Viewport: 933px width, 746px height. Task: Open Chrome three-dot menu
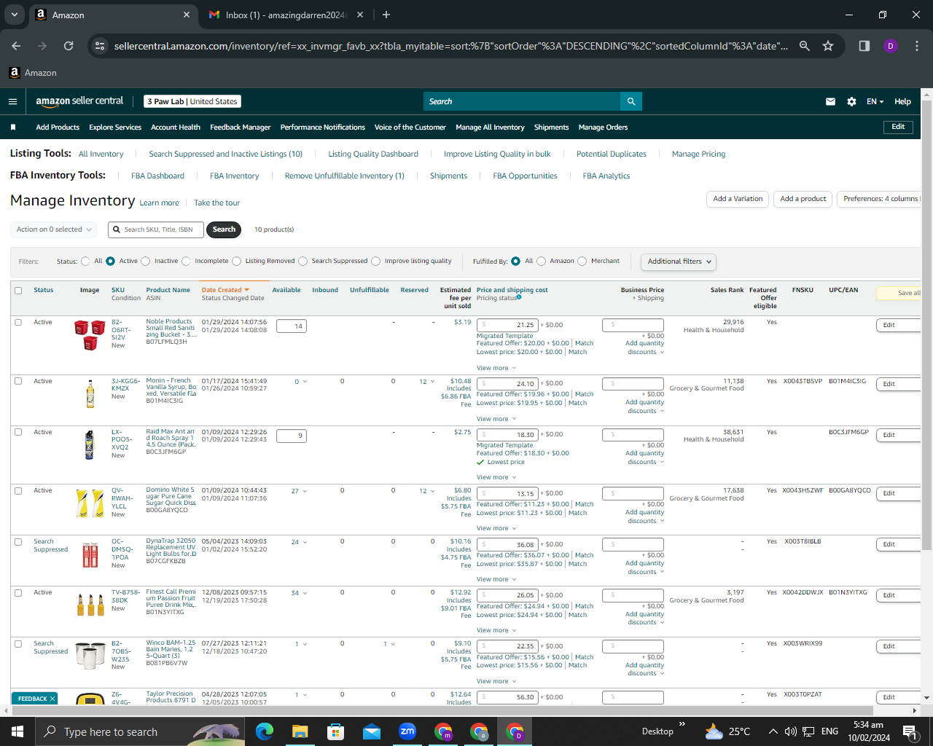pyautogui.click(x=916, y=46)
